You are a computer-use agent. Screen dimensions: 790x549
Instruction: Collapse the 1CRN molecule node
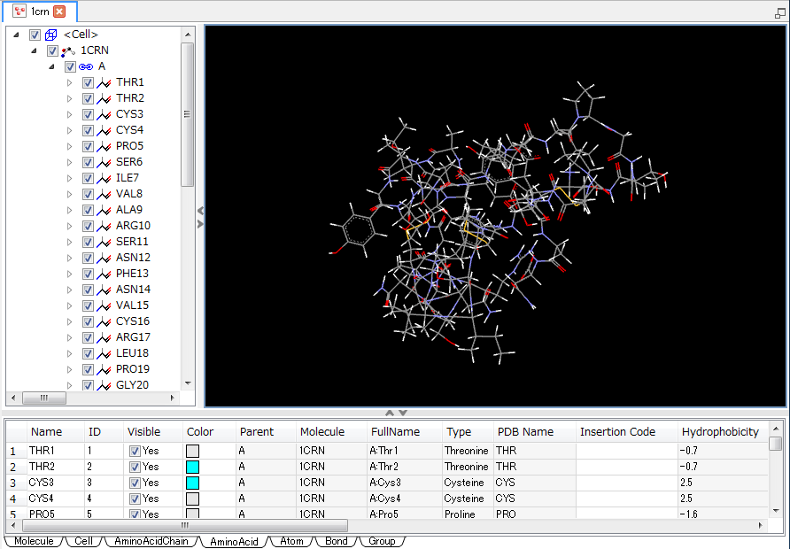coord(35,50)
